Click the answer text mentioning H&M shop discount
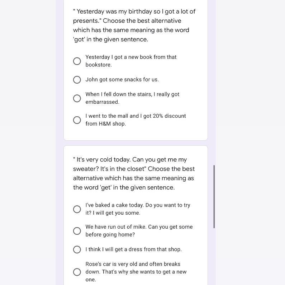 (x=136, y=120)
